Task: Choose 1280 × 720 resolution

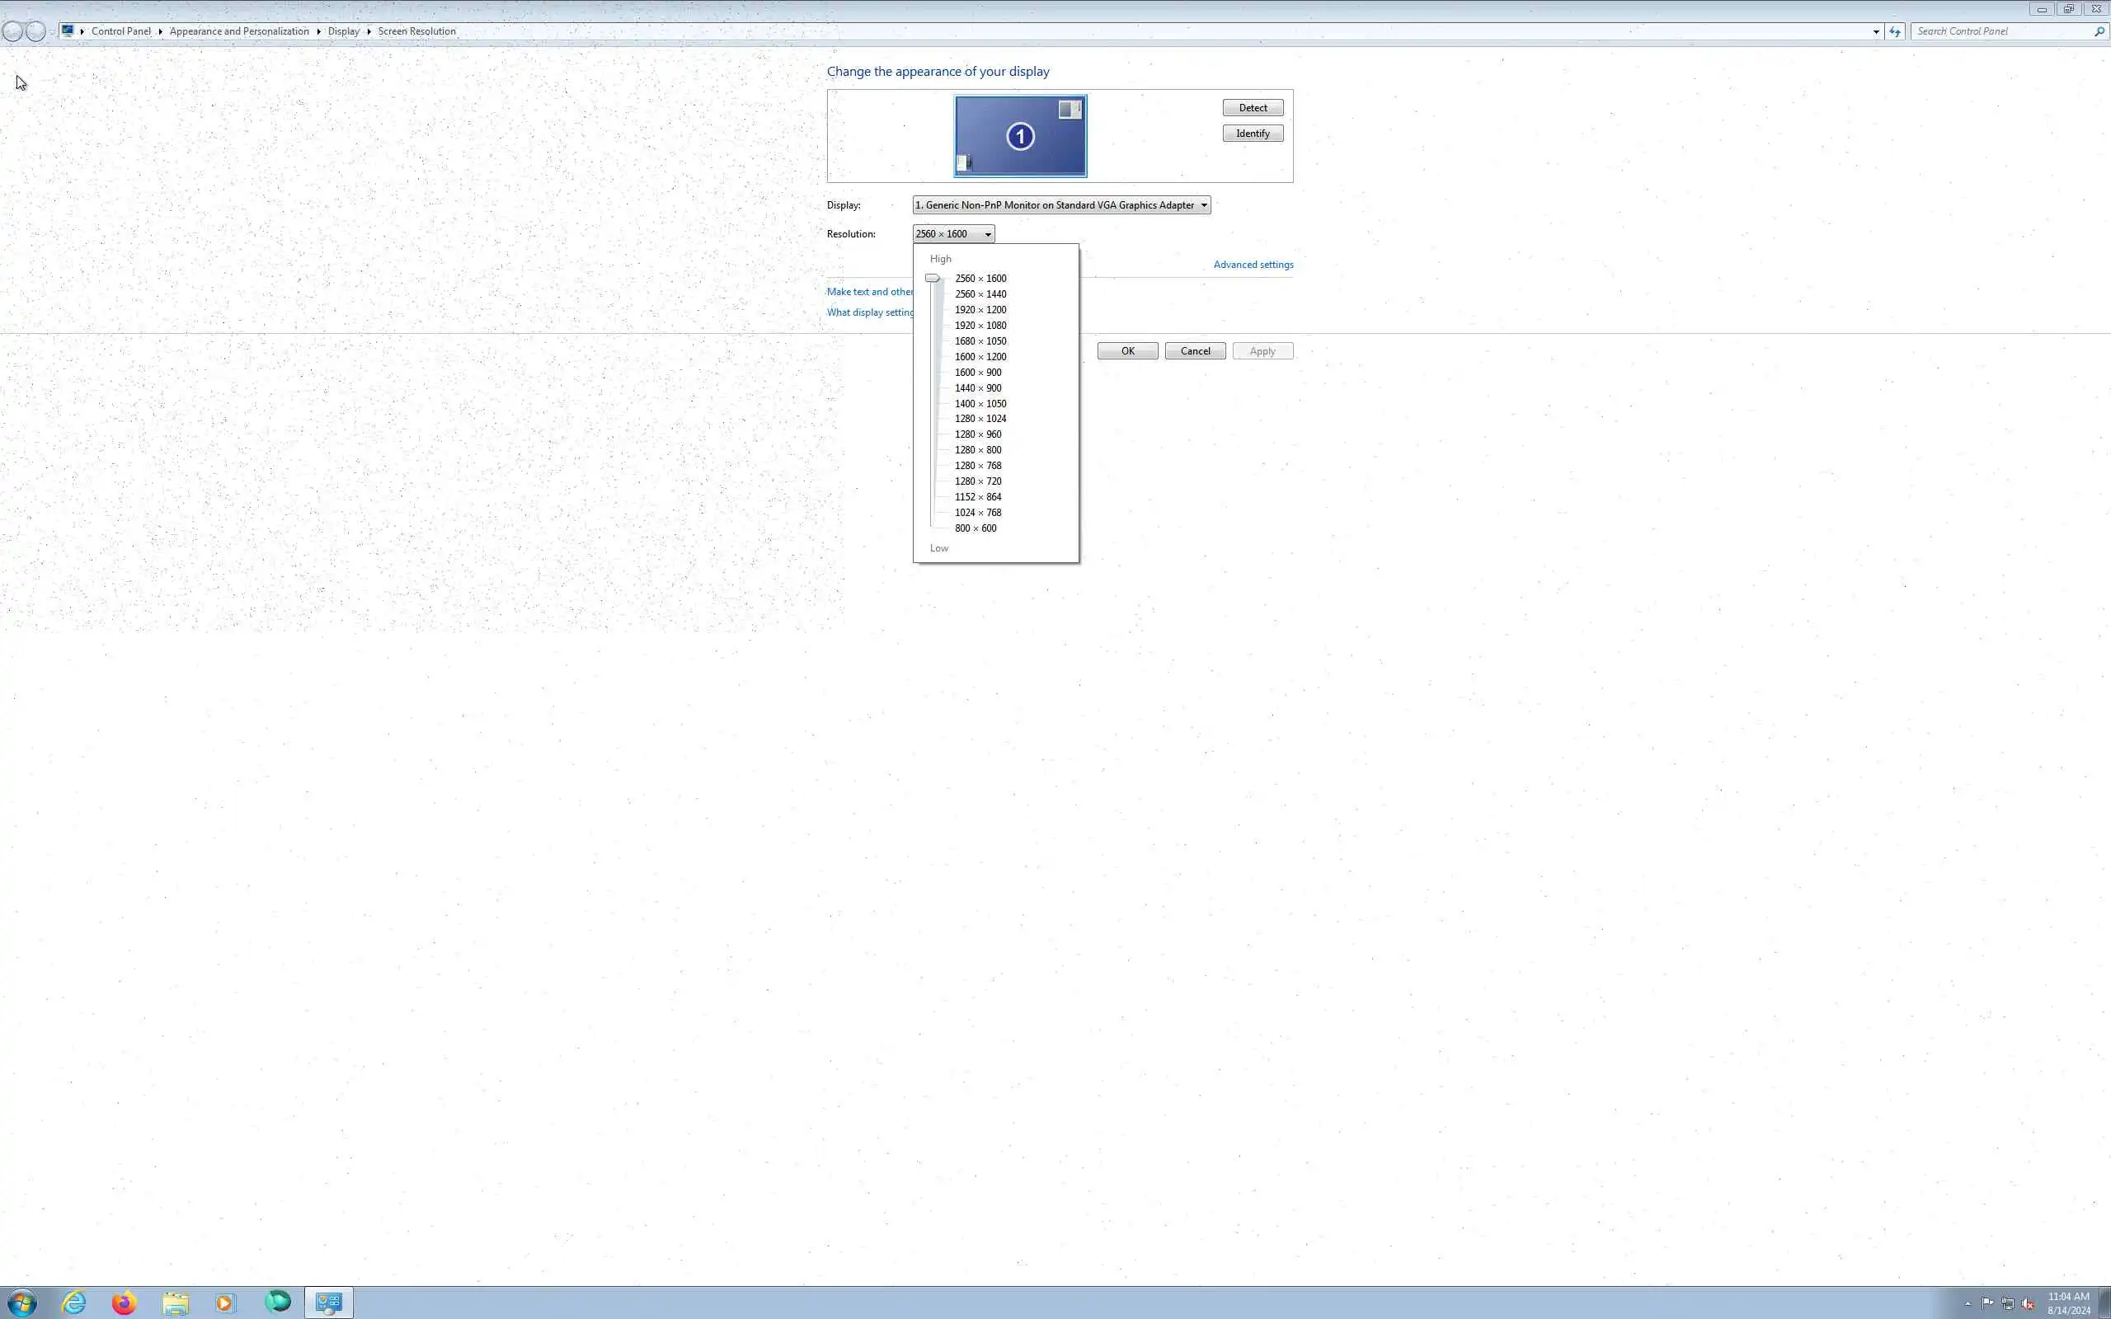Action: (x=977, y=481)
